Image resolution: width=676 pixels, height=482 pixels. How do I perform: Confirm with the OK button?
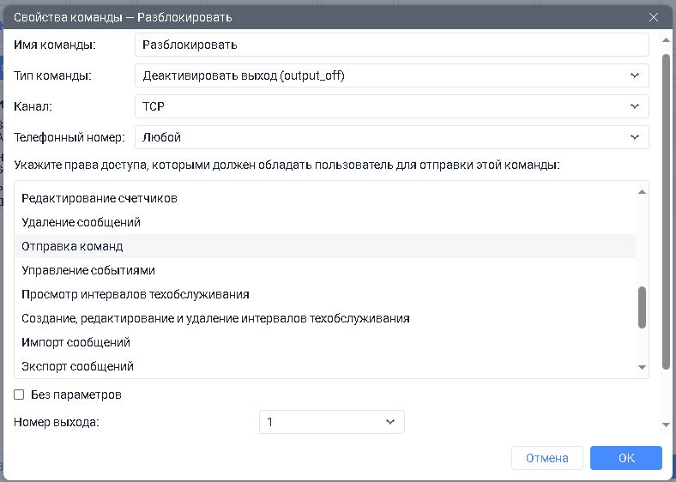(x=625, y=458)
